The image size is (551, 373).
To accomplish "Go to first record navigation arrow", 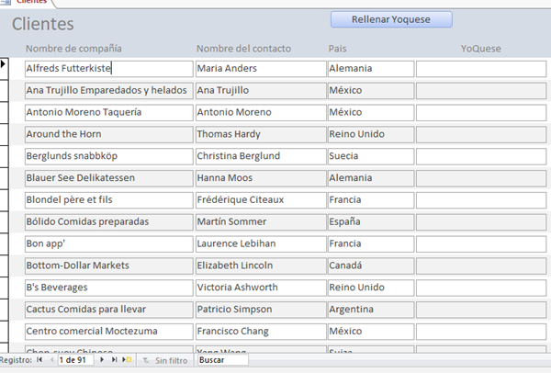I will pos(39,360).
